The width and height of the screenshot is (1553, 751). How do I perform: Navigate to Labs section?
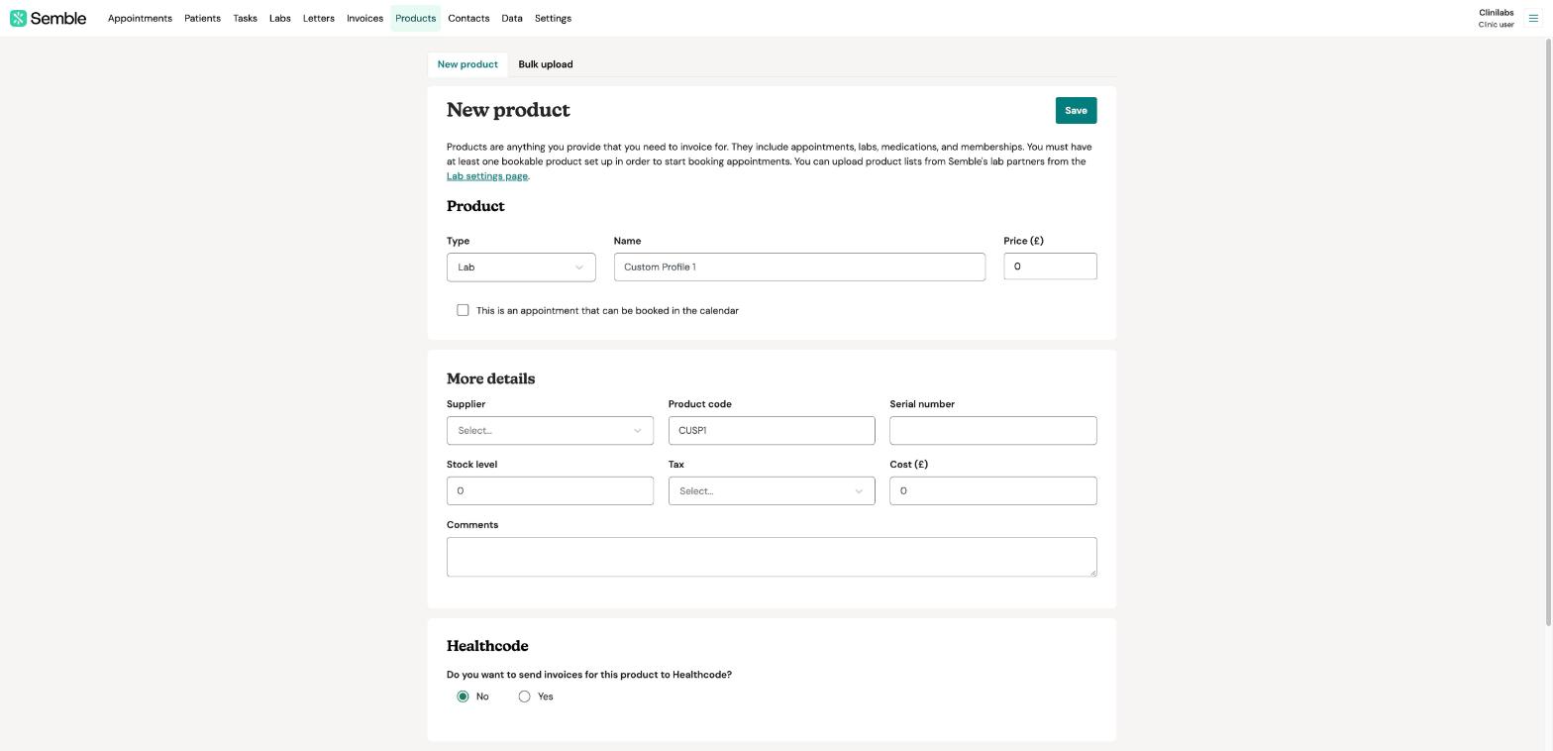coord(279,19)
